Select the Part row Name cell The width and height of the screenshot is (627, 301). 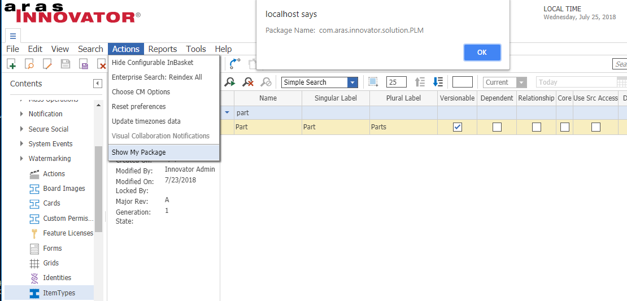tap(268, 127)
